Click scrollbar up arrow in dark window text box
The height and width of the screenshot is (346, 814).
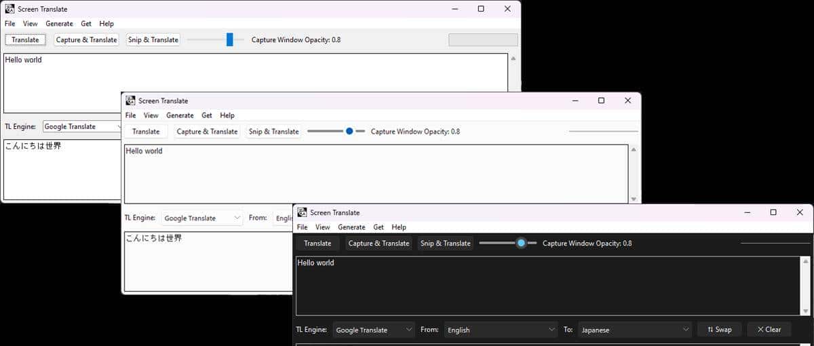tap(806, 261)
